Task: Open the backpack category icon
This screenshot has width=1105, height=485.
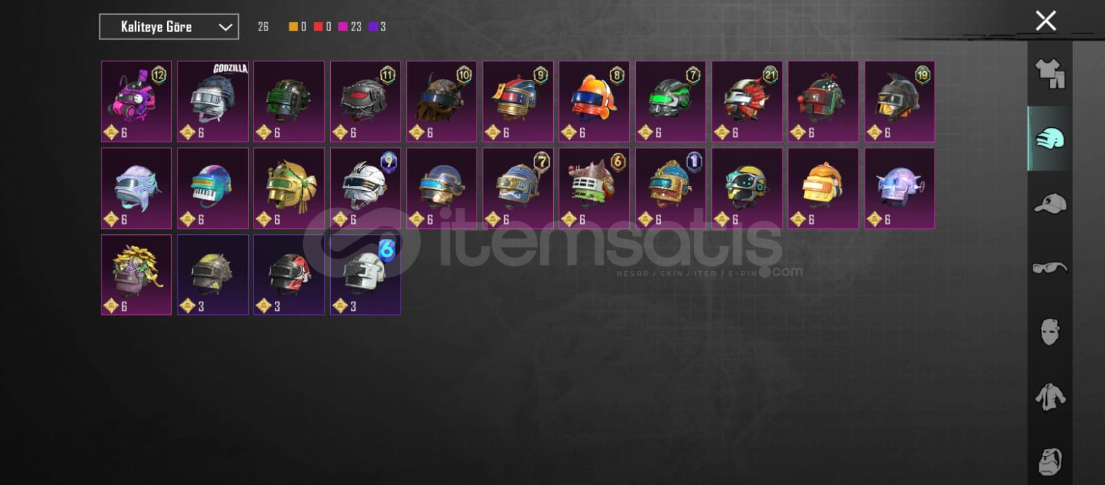Action: (1050, 461)
